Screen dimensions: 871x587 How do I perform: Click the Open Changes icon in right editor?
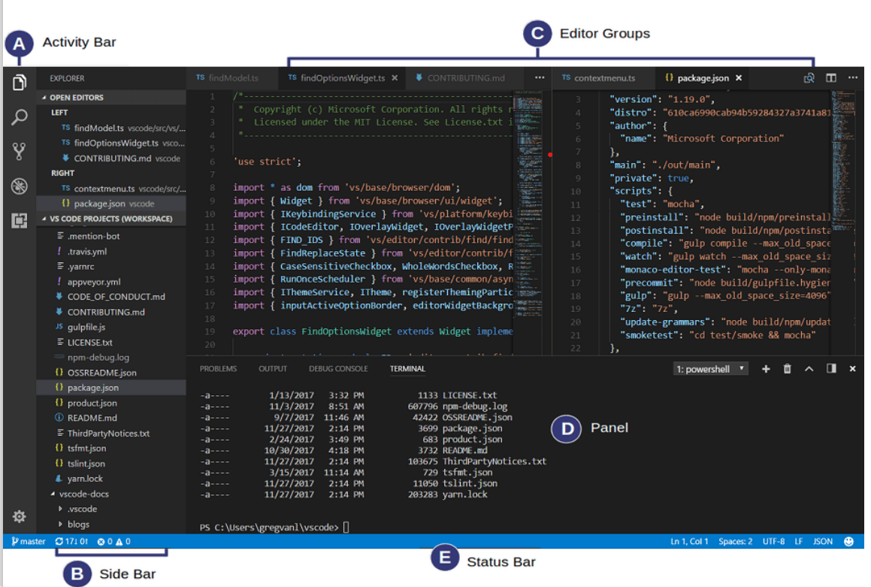(809, 77)
